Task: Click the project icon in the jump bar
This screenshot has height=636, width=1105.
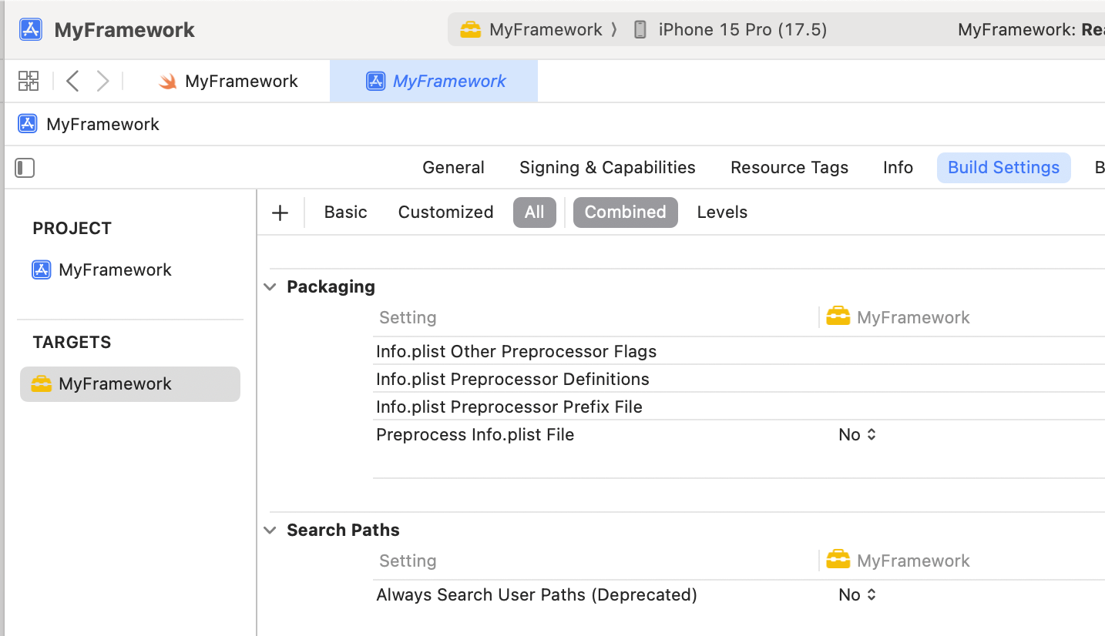Action: pos(28,124)
